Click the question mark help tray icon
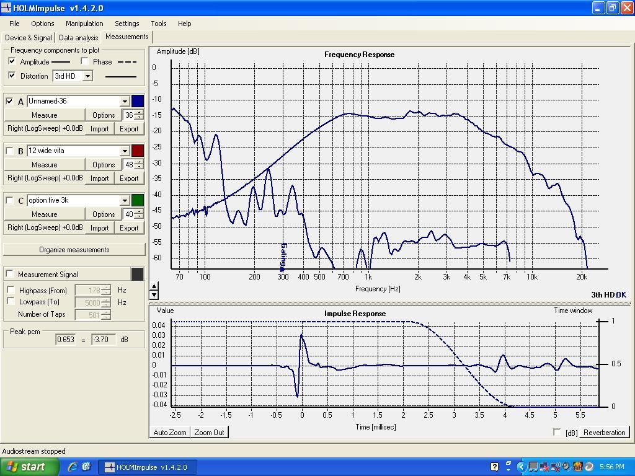 (x=494, y=467)
